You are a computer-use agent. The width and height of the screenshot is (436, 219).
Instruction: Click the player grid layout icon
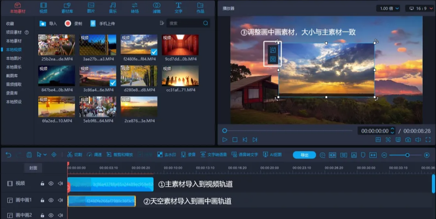point(378,140)
